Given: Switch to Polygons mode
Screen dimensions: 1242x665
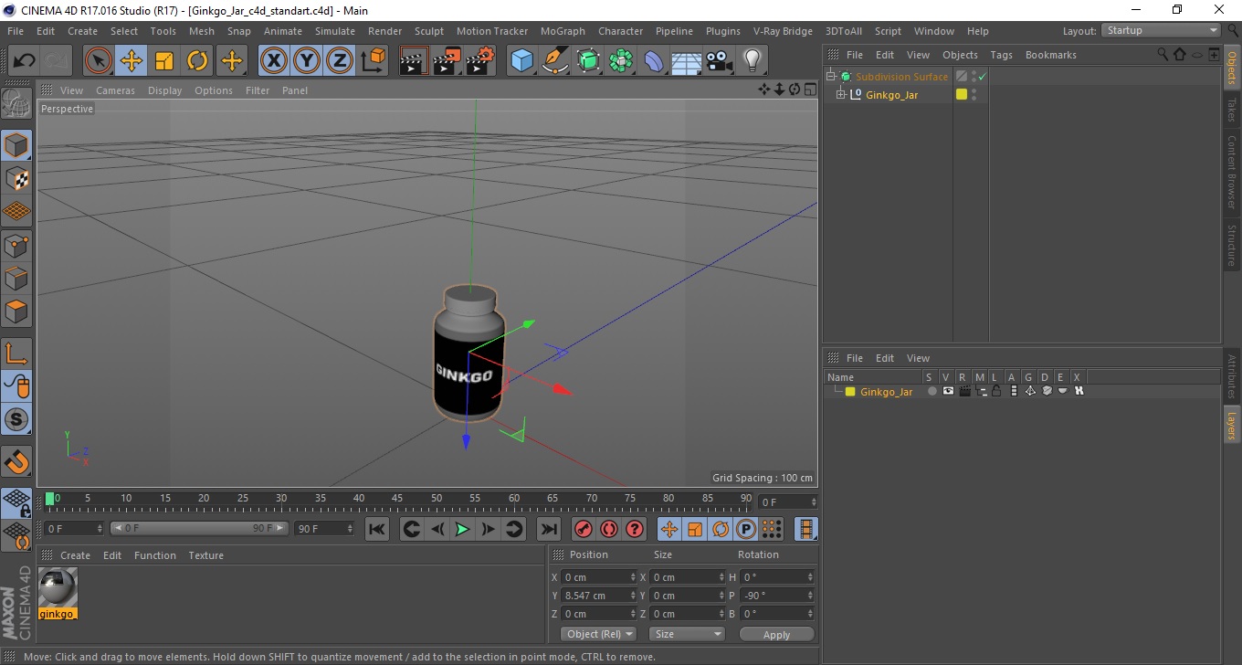Looking at the screenshot, I should click(16, 311).
